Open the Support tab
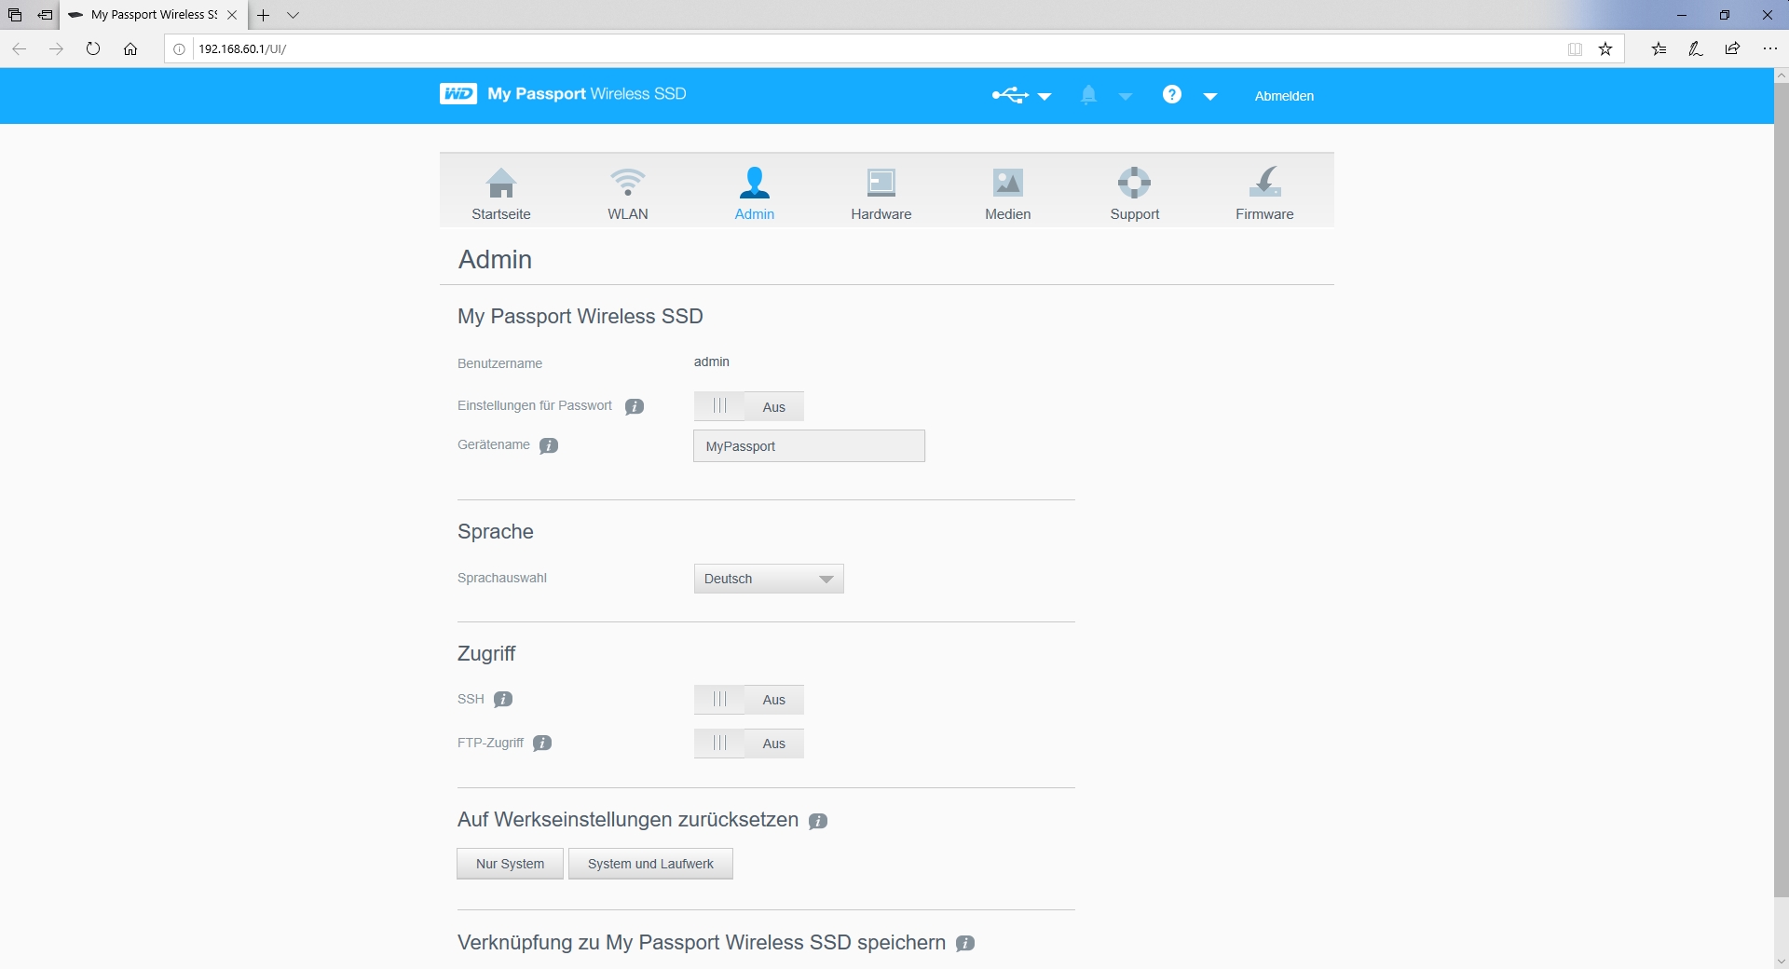This screenshot has width=1789, height=969. click(1135, 194)
